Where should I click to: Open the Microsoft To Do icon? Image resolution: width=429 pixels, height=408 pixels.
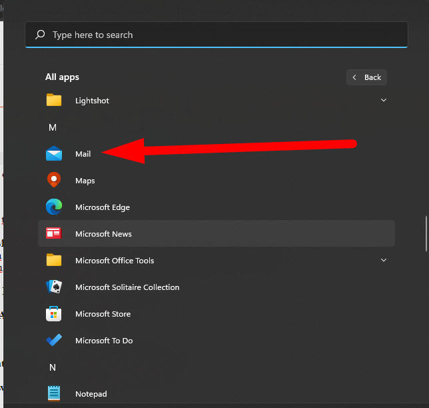coord(54,340)
